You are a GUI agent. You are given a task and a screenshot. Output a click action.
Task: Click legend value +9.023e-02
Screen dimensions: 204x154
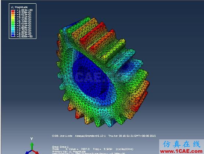[x=24, y=34]
